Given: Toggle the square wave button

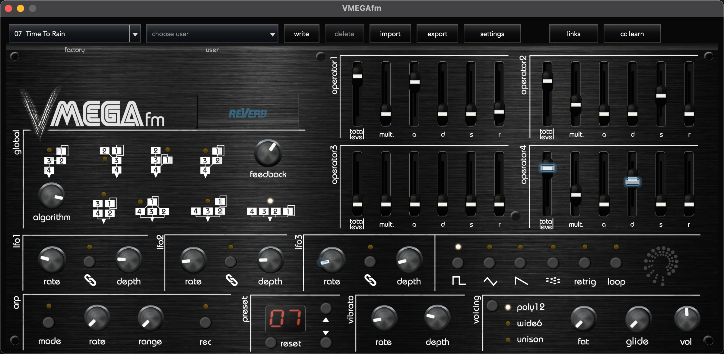Looking at the screenshot, I should (458, 263).
